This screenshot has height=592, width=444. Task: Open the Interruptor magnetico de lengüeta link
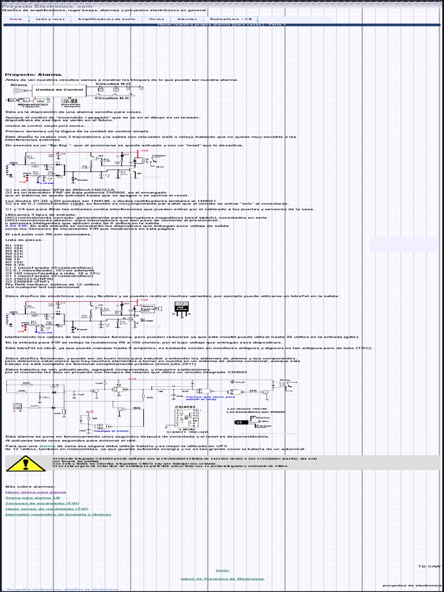point(58,514)
